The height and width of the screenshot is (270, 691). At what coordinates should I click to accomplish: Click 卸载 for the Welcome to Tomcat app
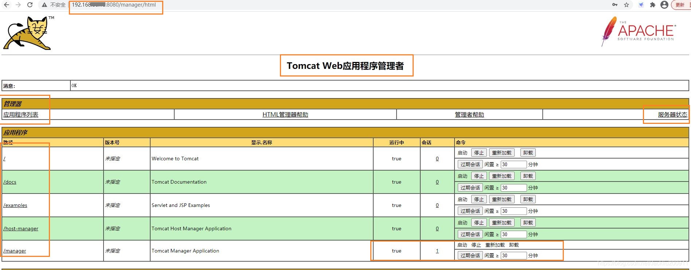(528, 153)
